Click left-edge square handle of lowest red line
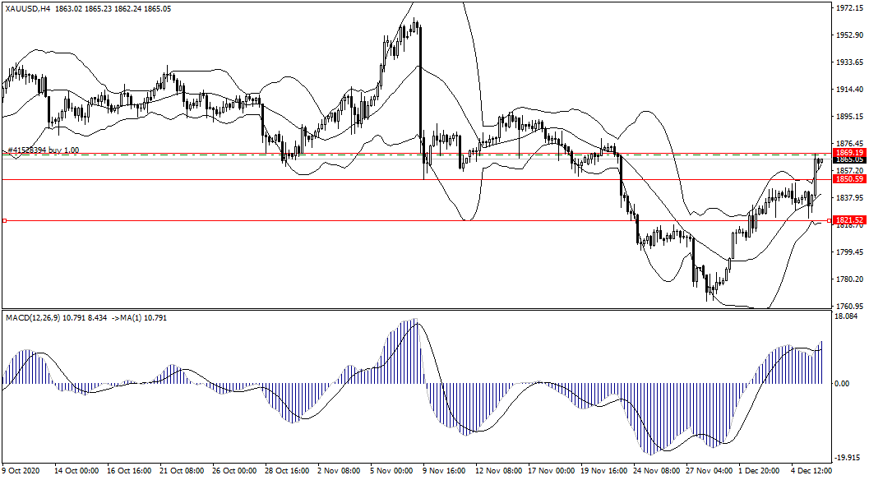 pos(4,220)
